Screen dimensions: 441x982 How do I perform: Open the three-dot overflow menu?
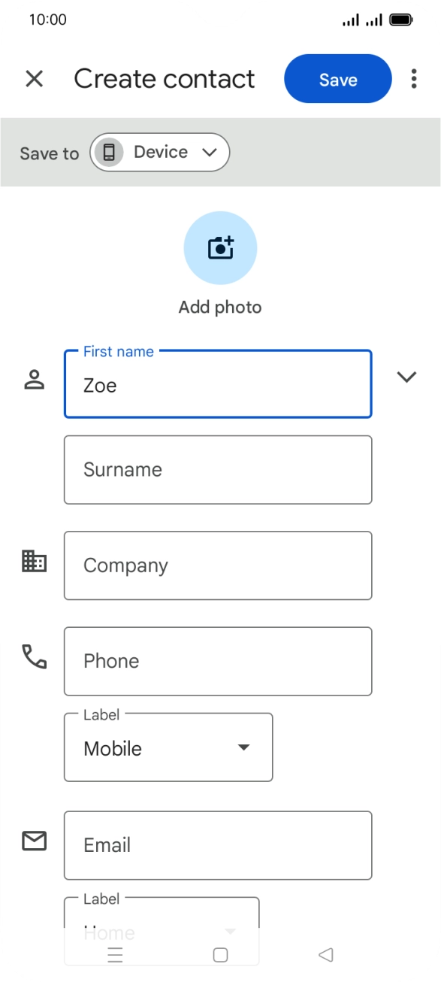pyautogui.click(x=413, y=78)
